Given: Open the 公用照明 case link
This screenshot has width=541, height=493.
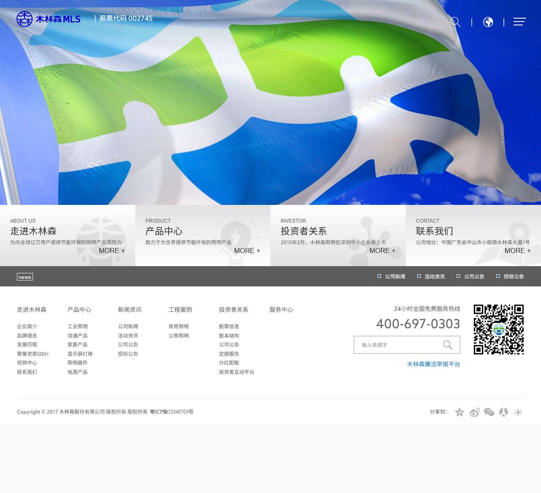Looking at the screenshot, I should coord(179,336).
